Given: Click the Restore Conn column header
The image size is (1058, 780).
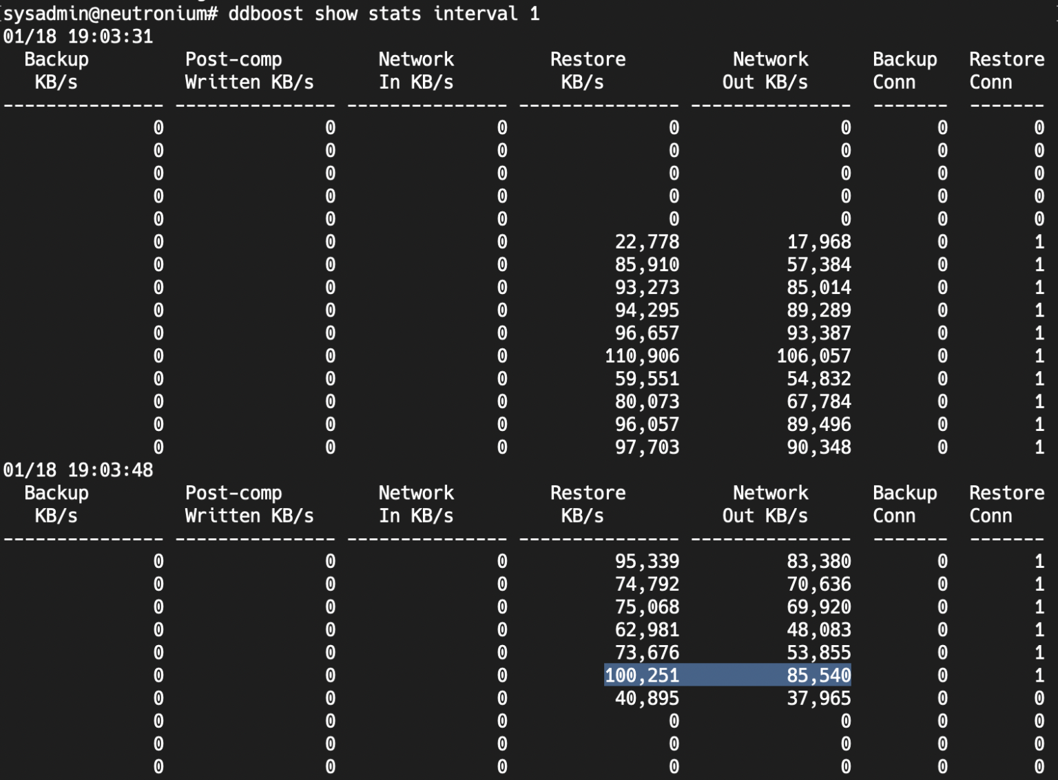Looking at the screenshot, I should (x=1006, y=70).
